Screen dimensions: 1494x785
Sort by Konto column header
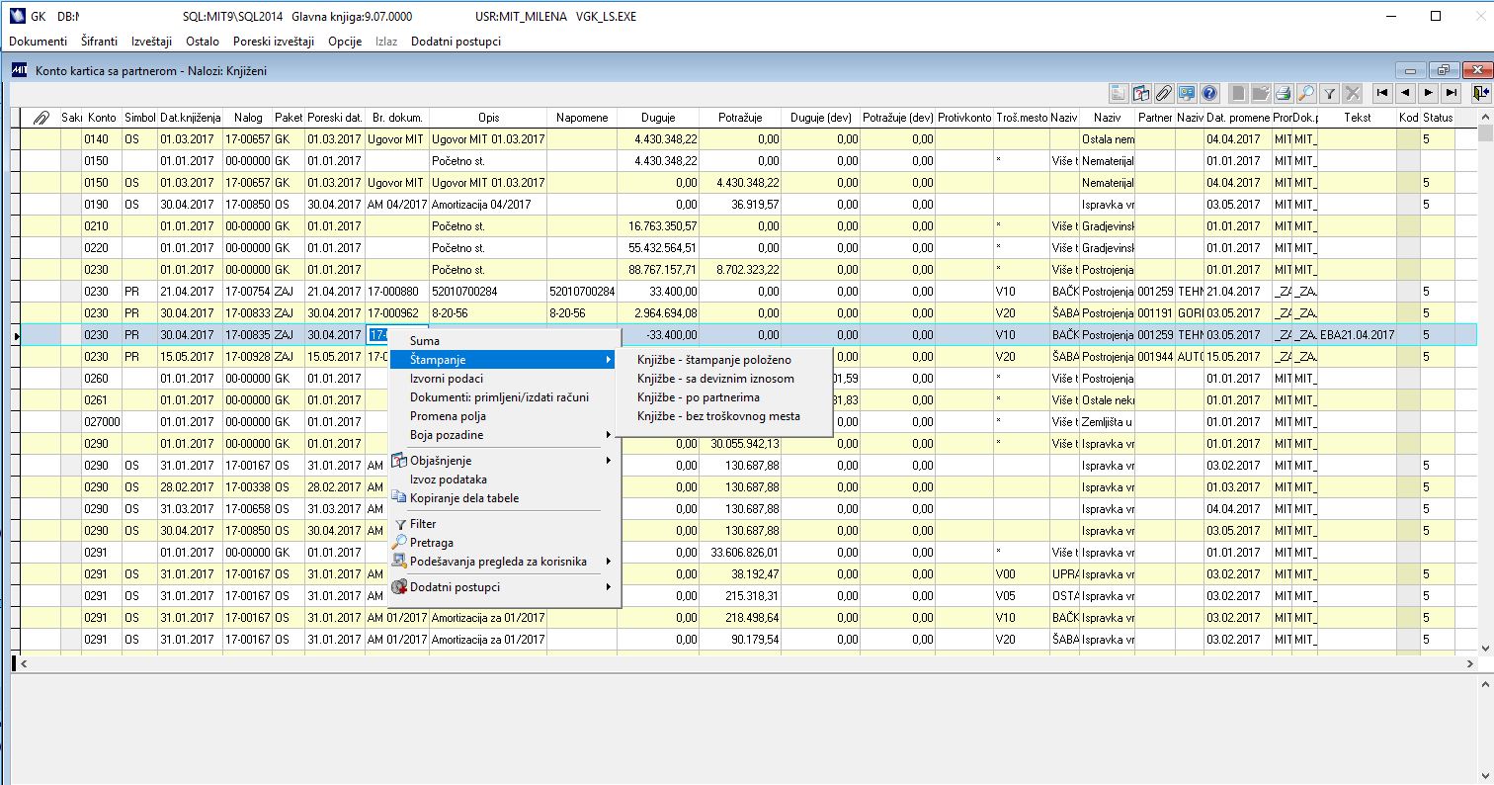(x=102, y=118)
